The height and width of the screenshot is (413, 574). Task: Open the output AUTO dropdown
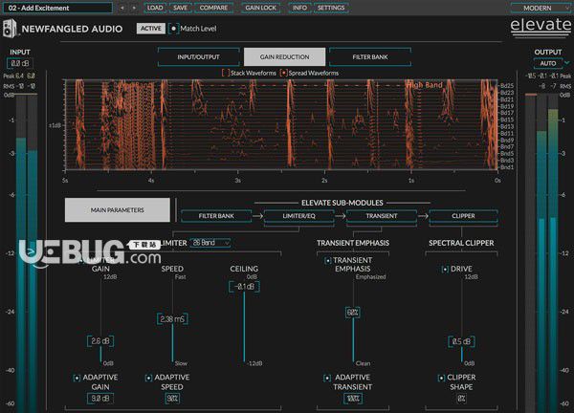click(x=547, y=63)
